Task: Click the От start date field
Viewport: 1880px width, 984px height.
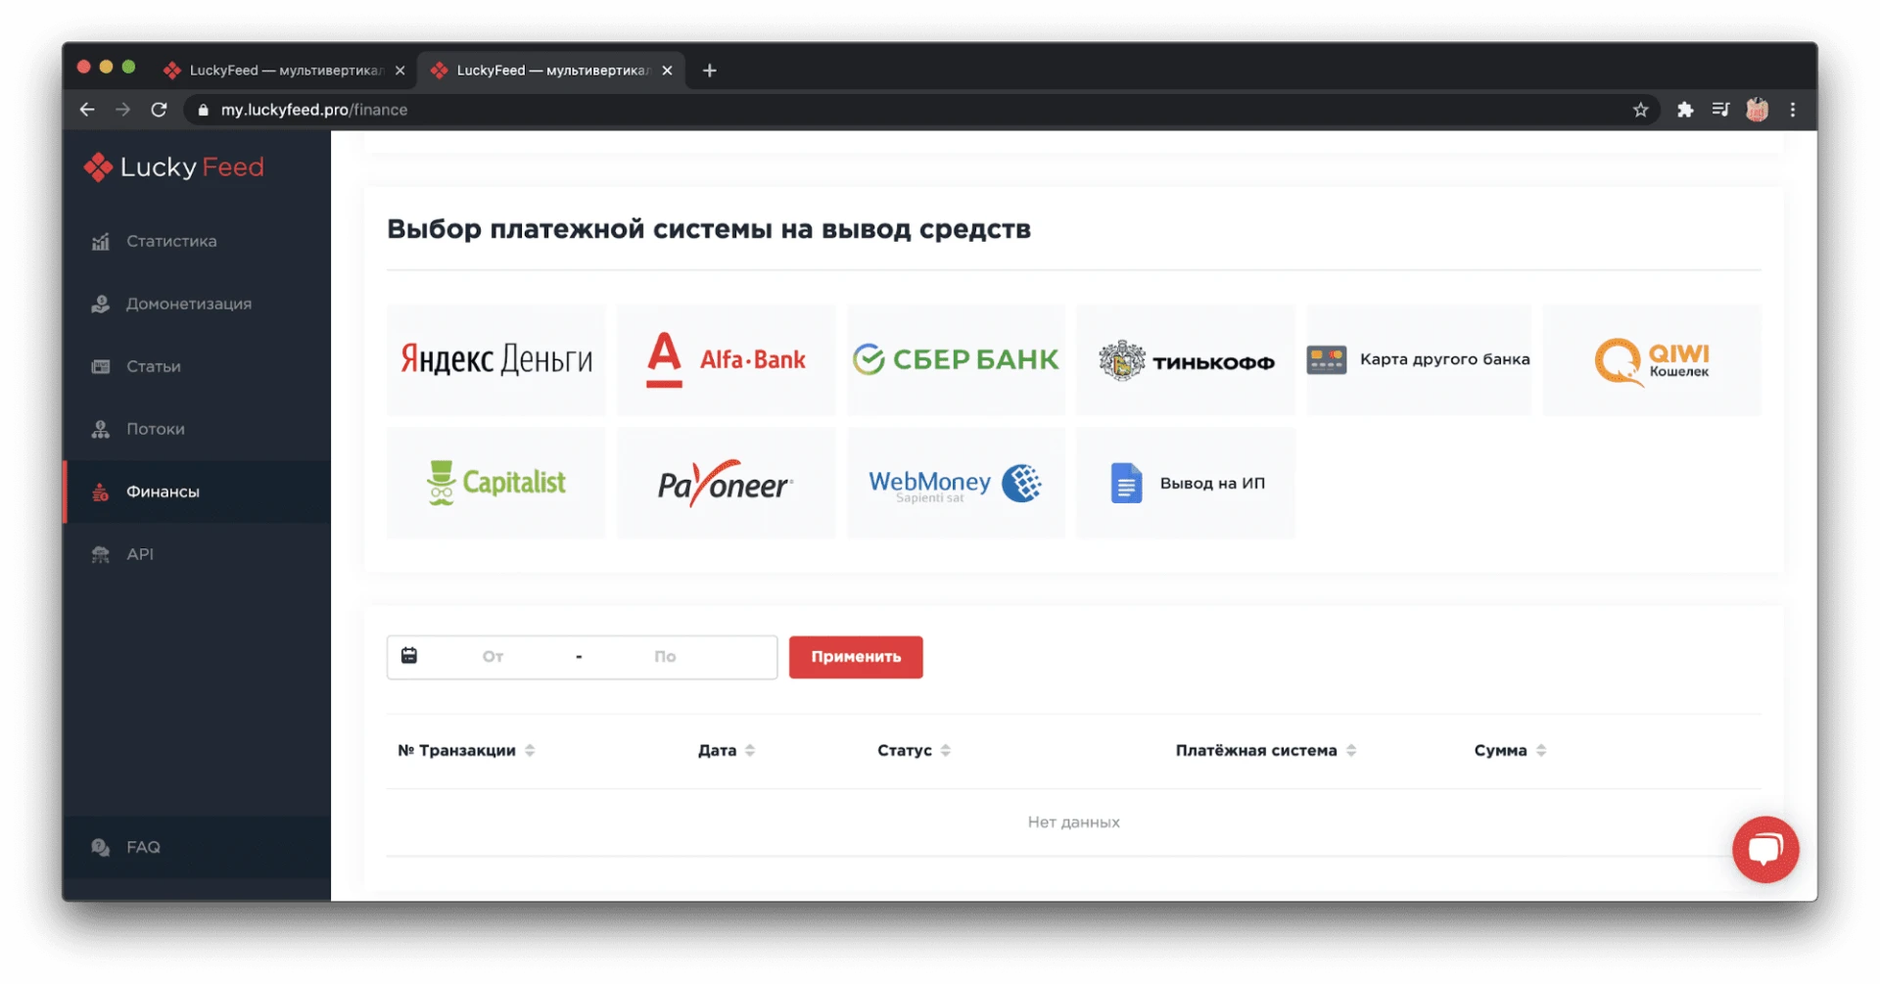Action: 493,657
